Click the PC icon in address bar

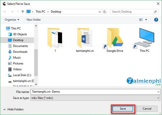click(x=29, y=12)
